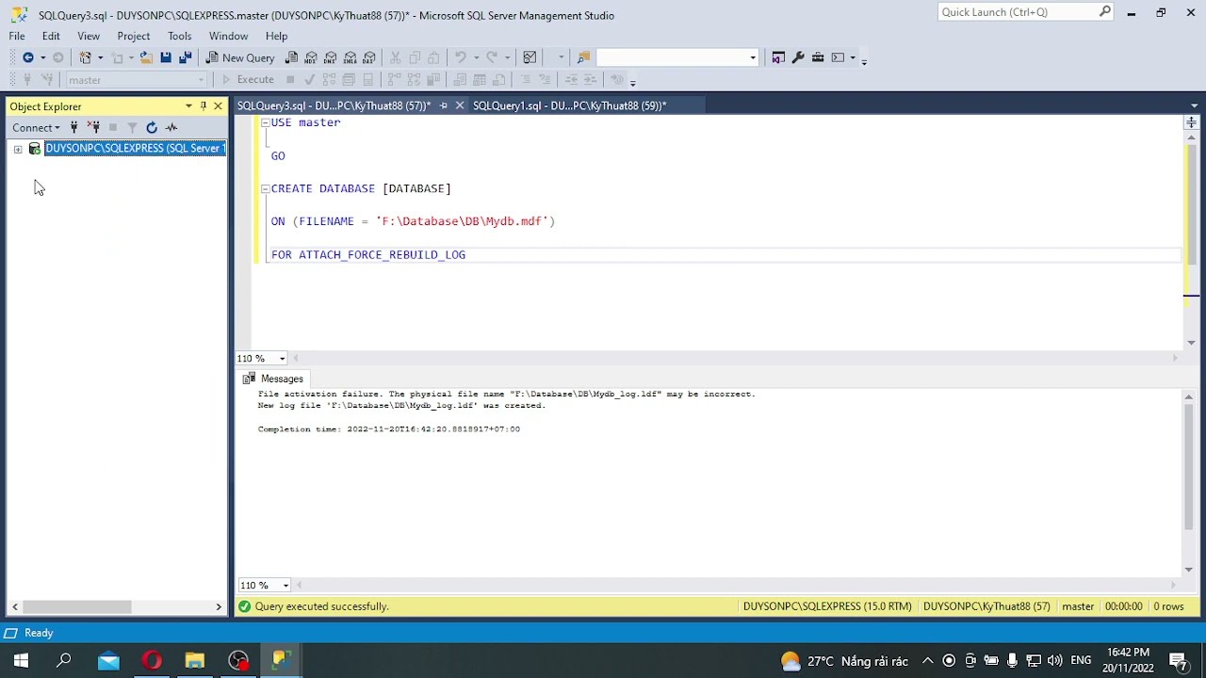Select the SQLQuery3.sql tab
The image size is (1206, 678).
[334, 105]
